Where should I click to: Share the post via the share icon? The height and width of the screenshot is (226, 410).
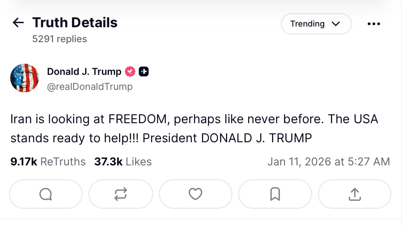tap(354, 194)
